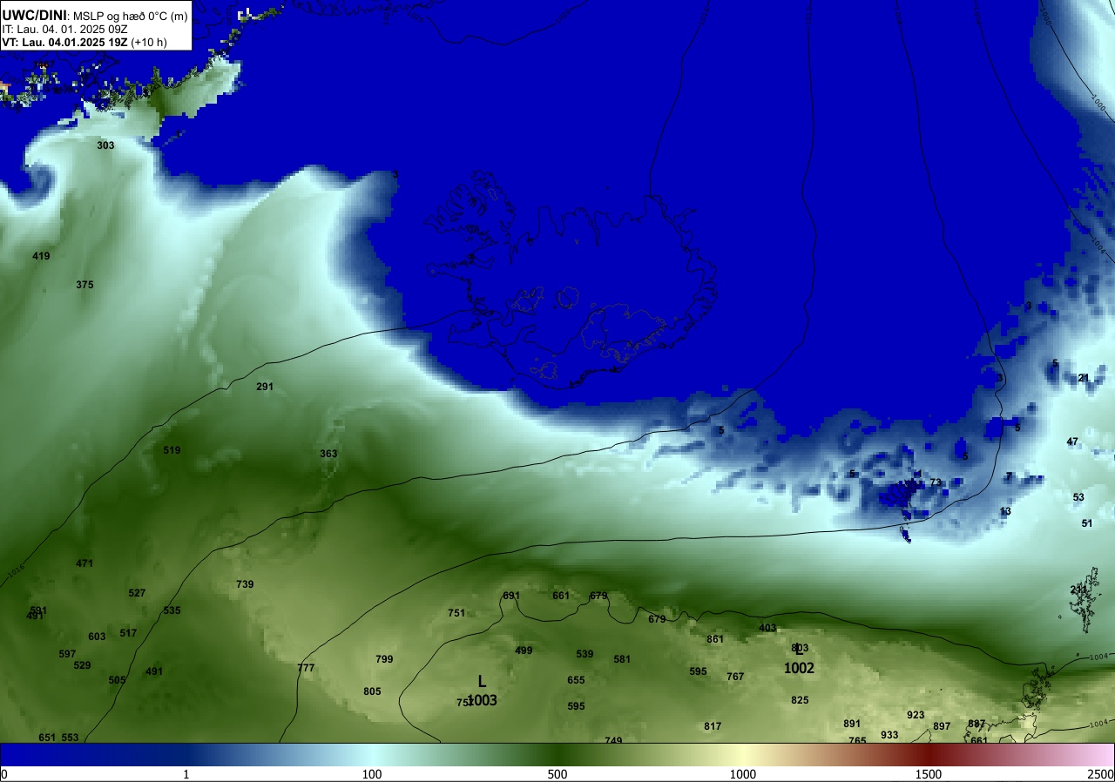Click the 535 height value
This screenshot has width=1115, height=782.
pyautogui.click(x=172, y=610)
